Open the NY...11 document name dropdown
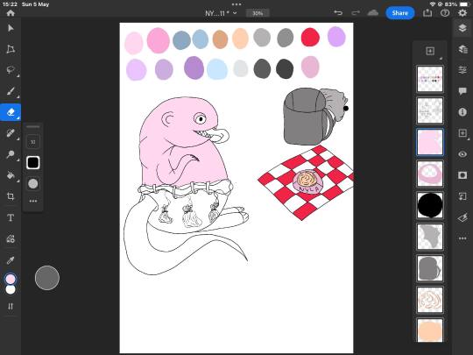473x355 pixels. pyautogui.click(x=221, y=13)
